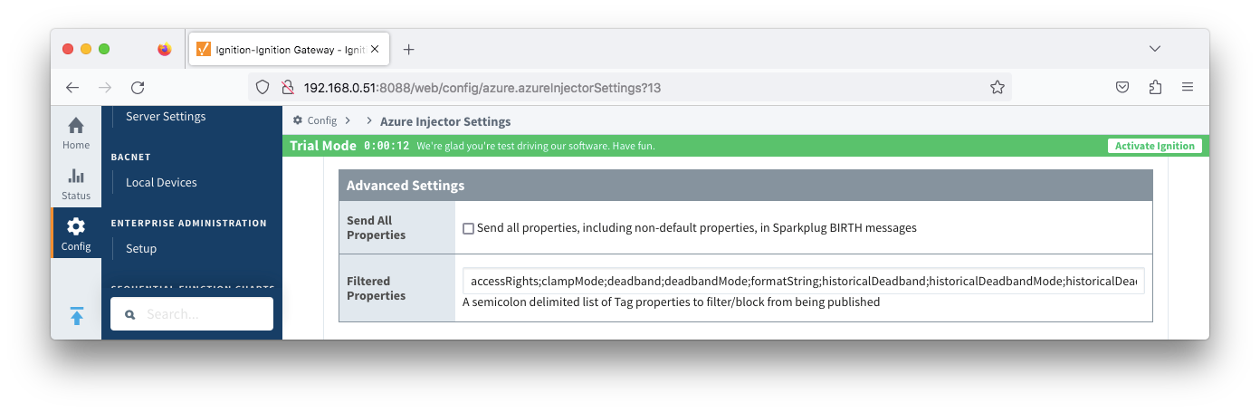Open the Status section
This screenshot has height=412, width=1260.
(x=76, y=183)
